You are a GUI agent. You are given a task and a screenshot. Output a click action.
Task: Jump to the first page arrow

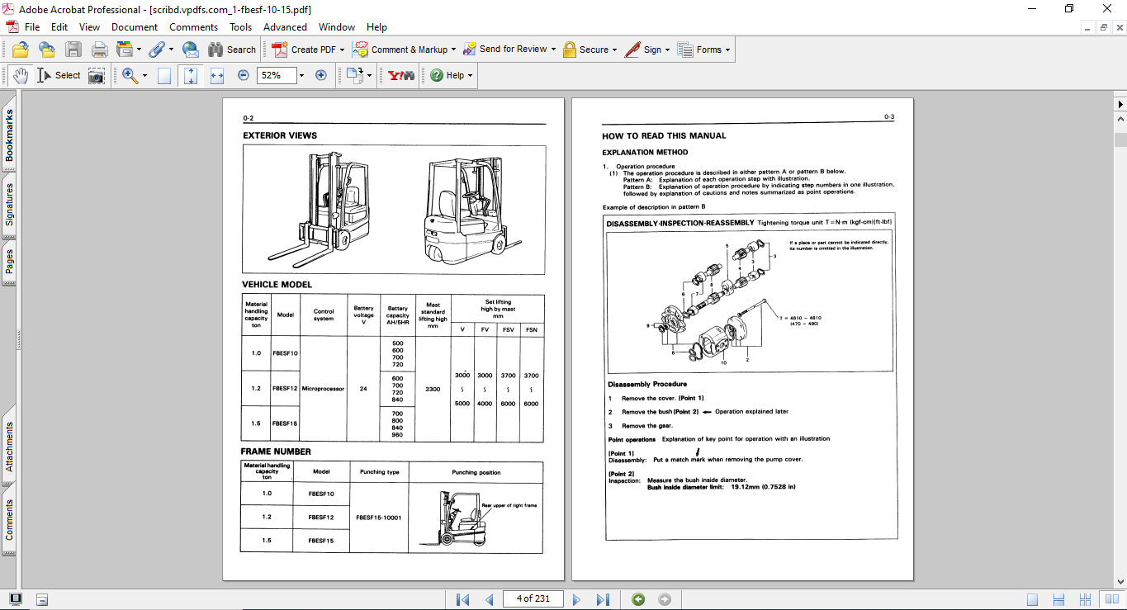pos(462,599)
